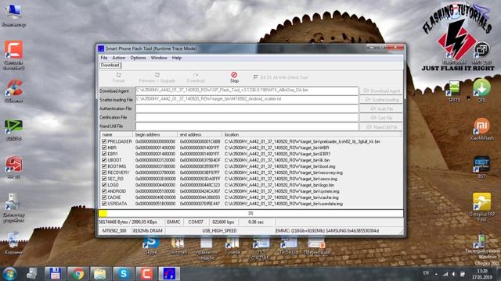Open the Window menu
Image resolution: width=501 pixels, height=281 pixels.
pyautogui.click(x=159, y=58)
